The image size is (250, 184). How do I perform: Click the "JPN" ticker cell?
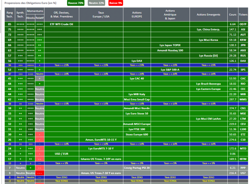pos(243,45)
